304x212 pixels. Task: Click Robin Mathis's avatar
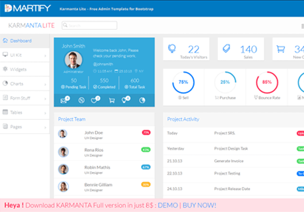[63, 169]
